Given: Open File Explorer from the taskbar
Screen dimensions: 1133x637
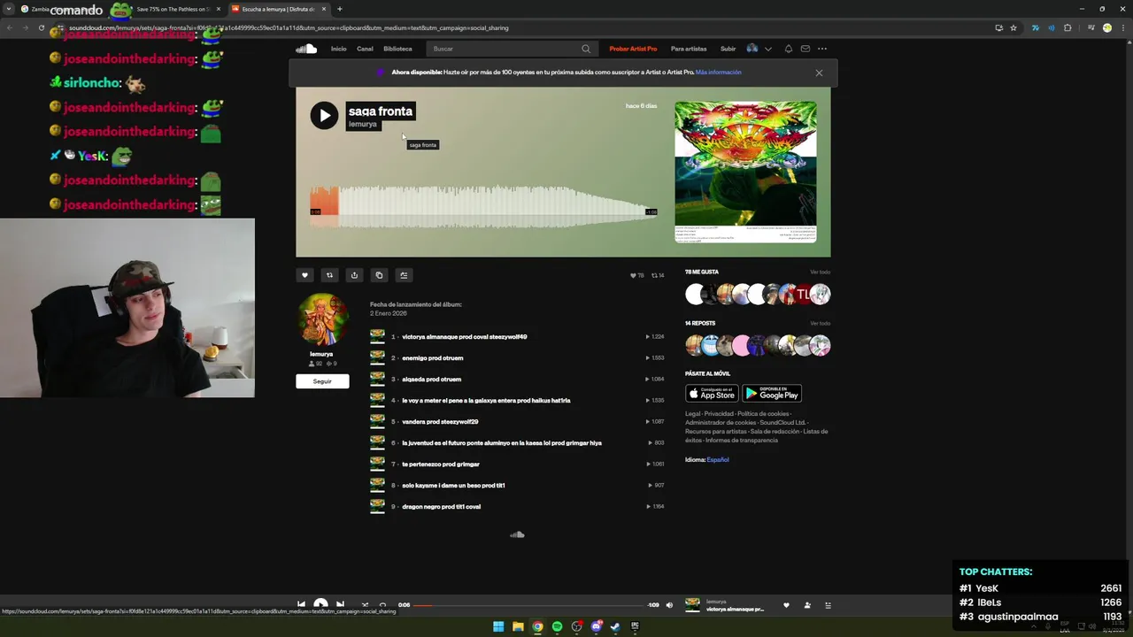Looking at the screenshot, I should (x=518, y=626).
